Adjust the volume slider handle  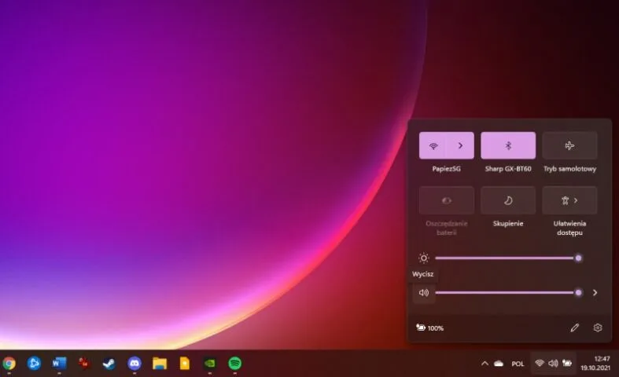click(578, 293)
